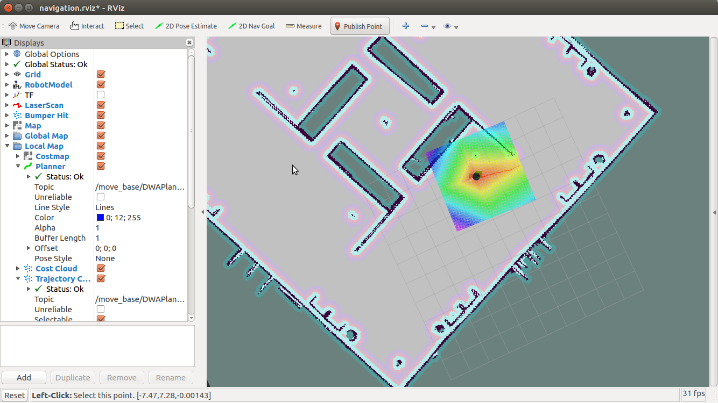Click the left panel collapse arrow
The height and width of the screenshot is (403, 718).
click(x=202, y=212)
